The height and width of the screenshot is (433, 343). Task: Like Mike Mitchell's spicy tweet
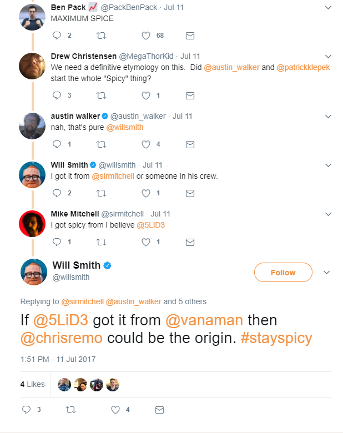coord(147,242)
